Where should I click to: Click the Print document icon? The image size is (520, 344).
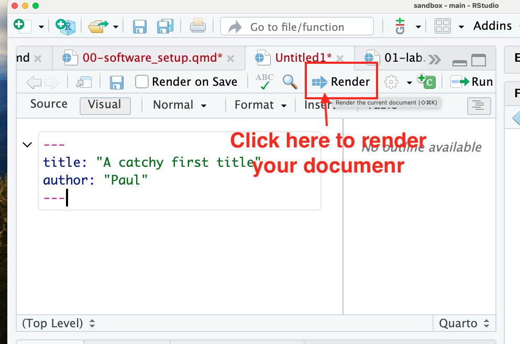click(x=197, y=26)
